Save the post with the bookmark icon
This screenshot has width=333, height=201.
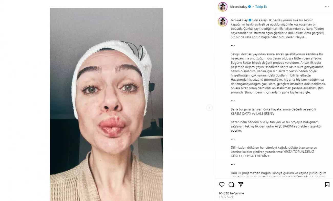(327, 184)
